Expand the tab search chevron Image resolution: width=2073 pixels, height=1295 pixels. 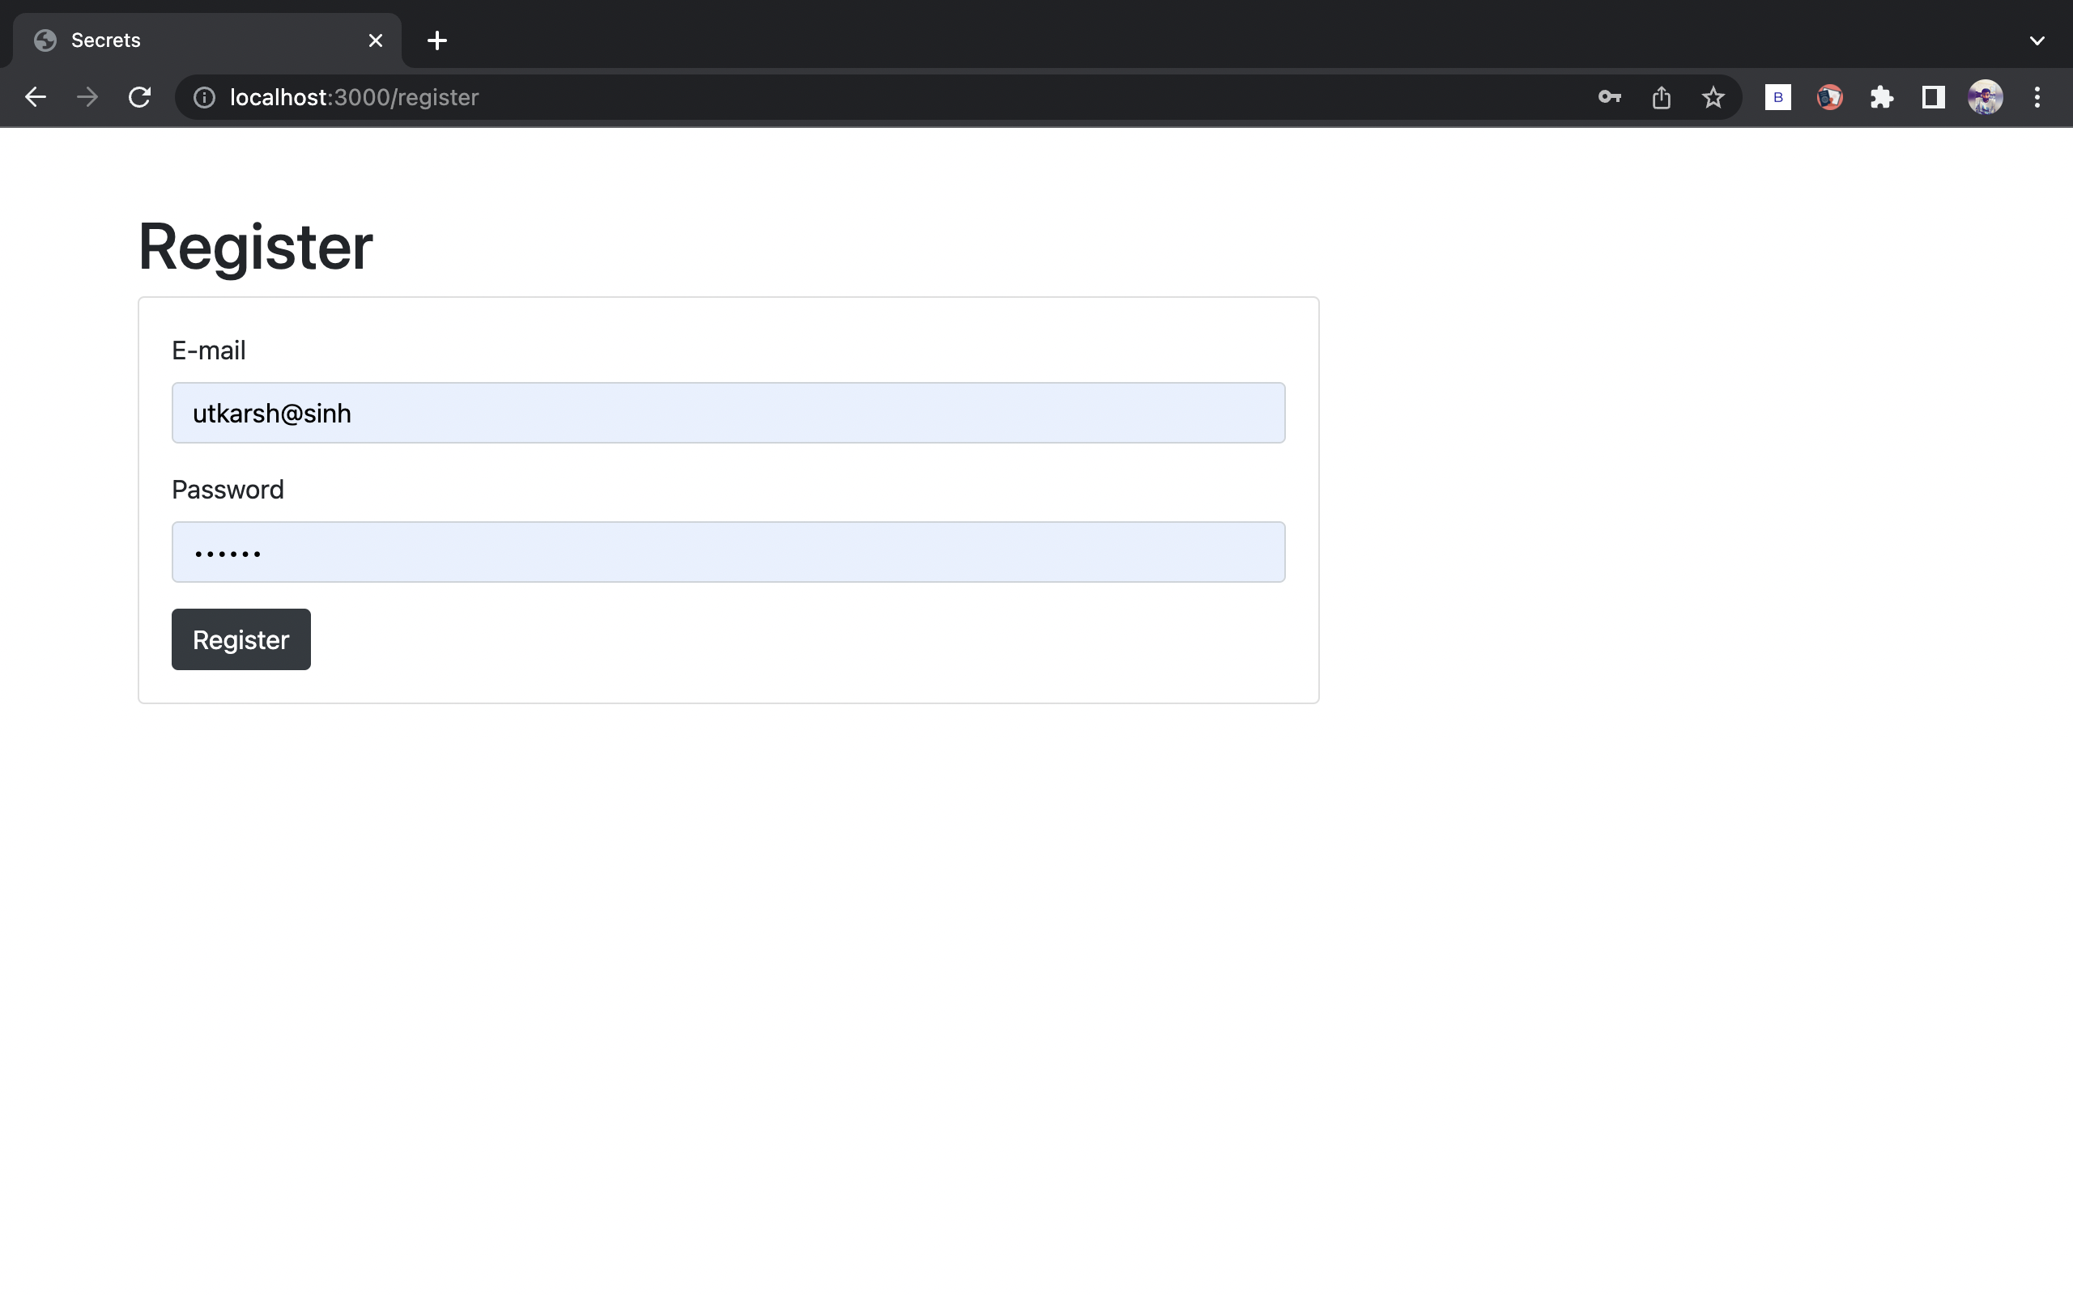pos(2037,40)
